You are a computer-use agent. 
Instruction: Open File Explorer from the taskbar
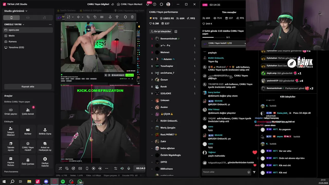click(29, 182)
